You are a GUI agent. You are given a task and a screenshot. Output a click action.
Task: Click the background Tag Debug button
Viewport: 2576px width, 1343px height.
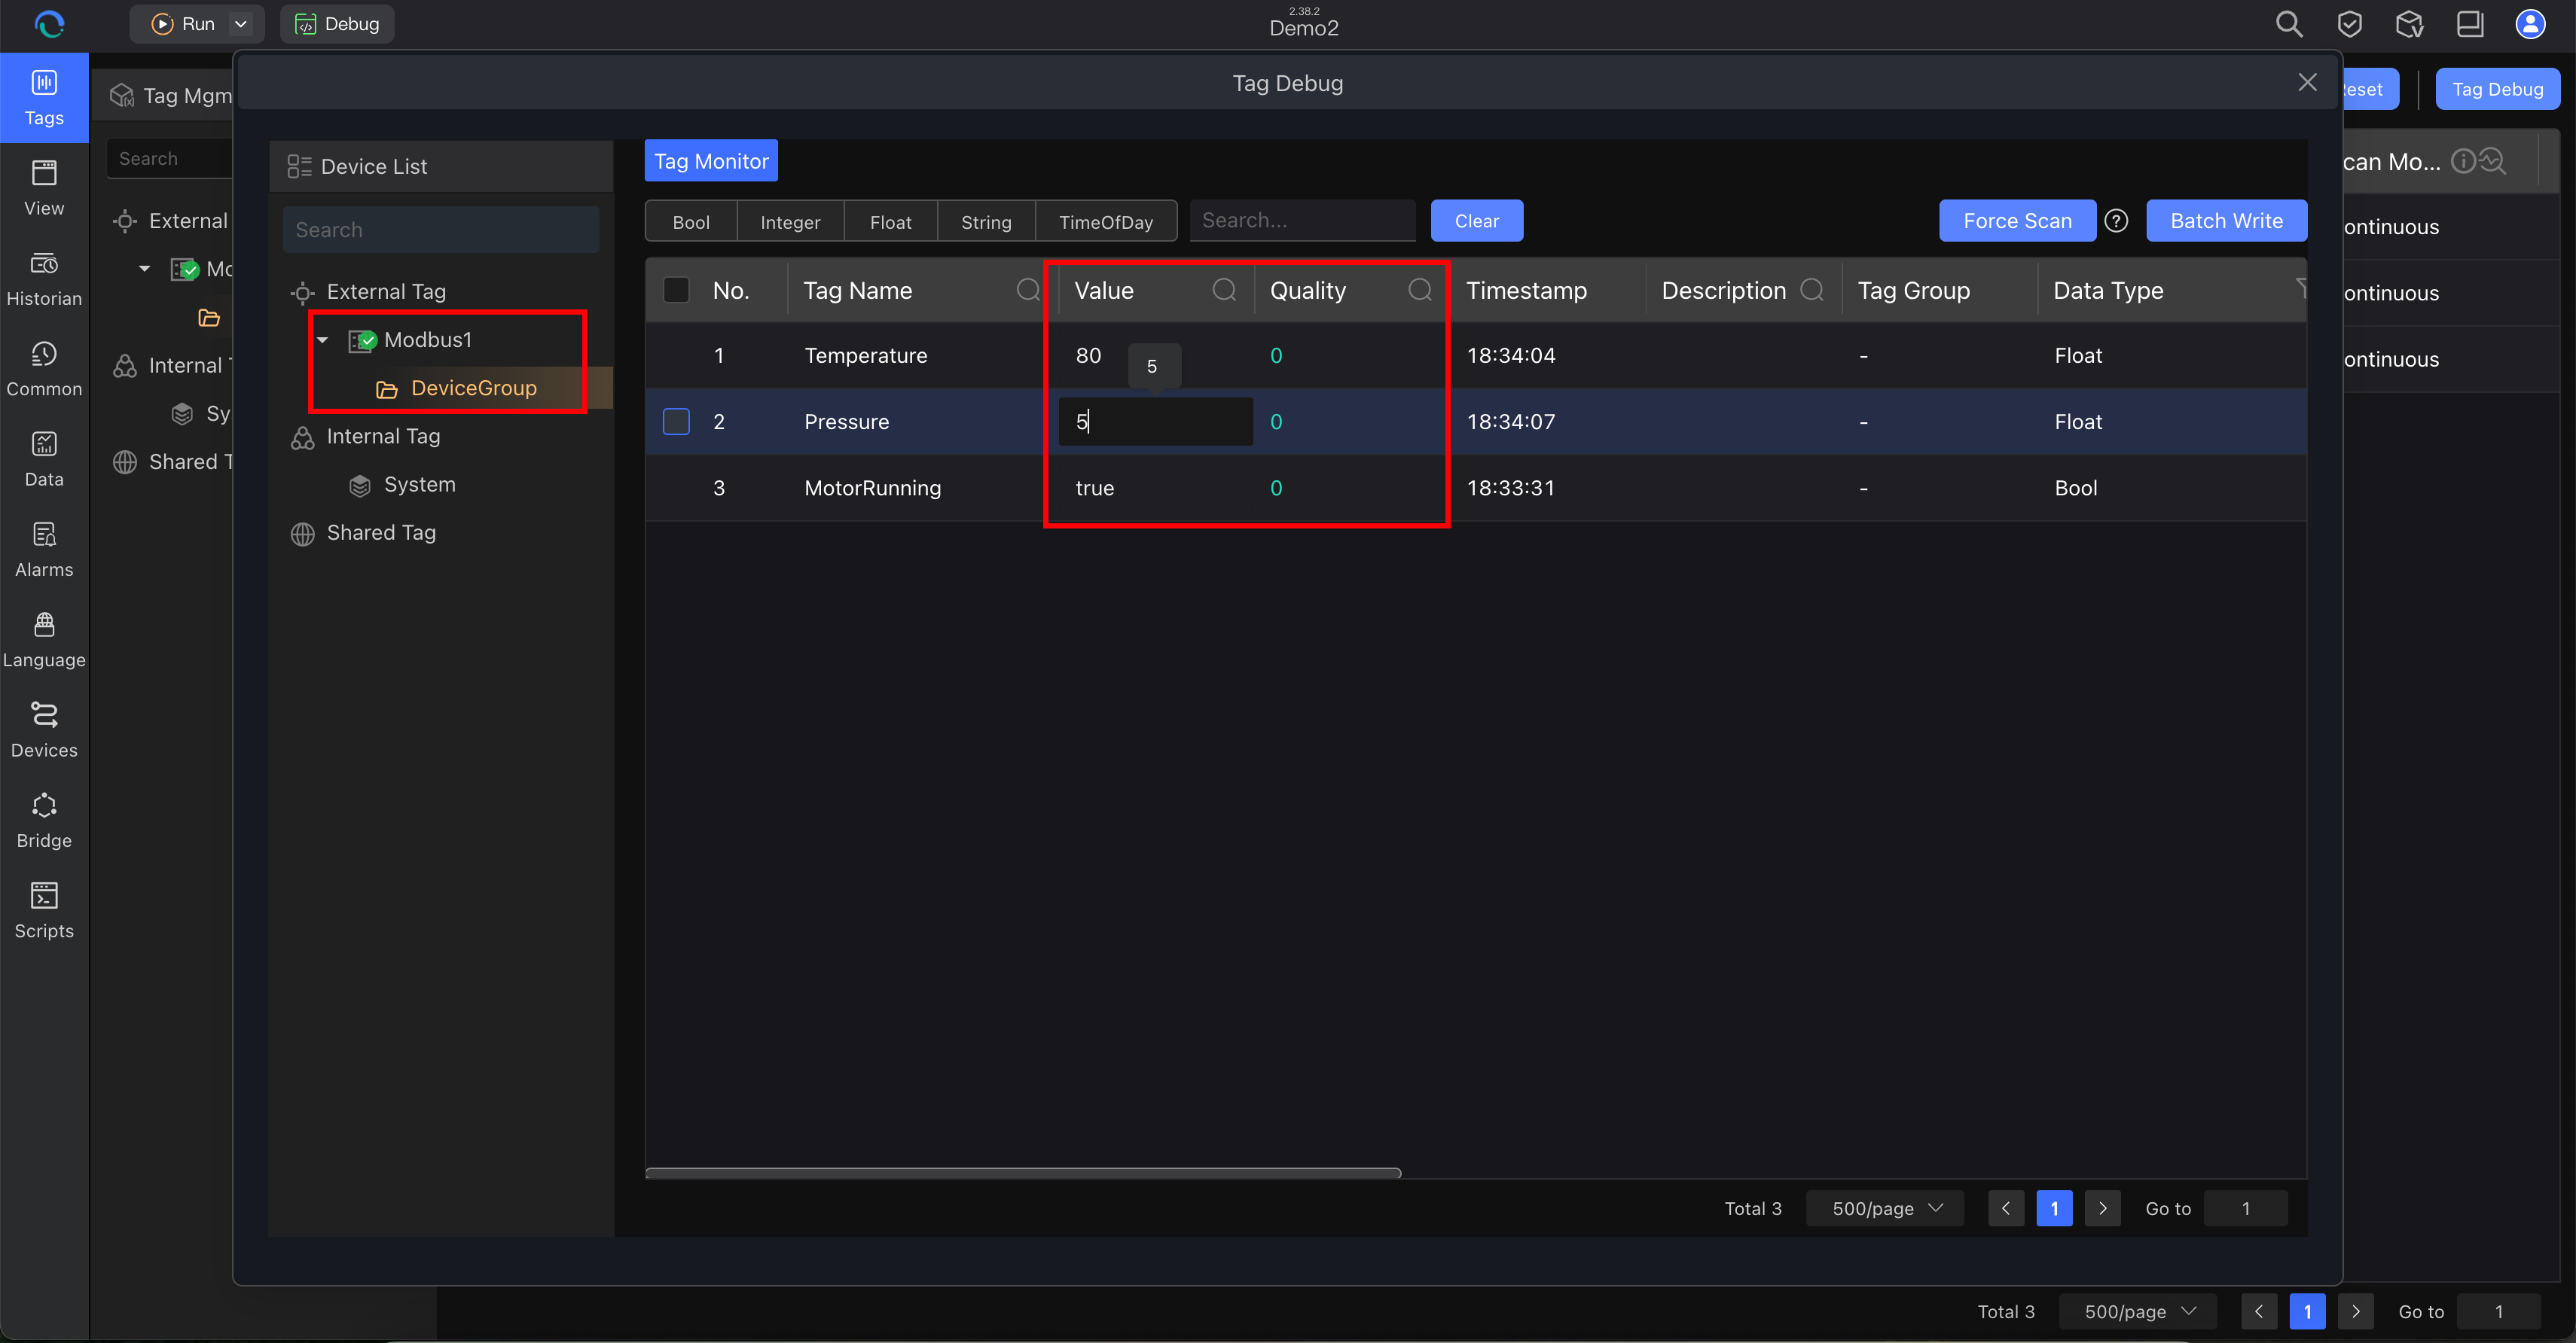pos(2497,89)
